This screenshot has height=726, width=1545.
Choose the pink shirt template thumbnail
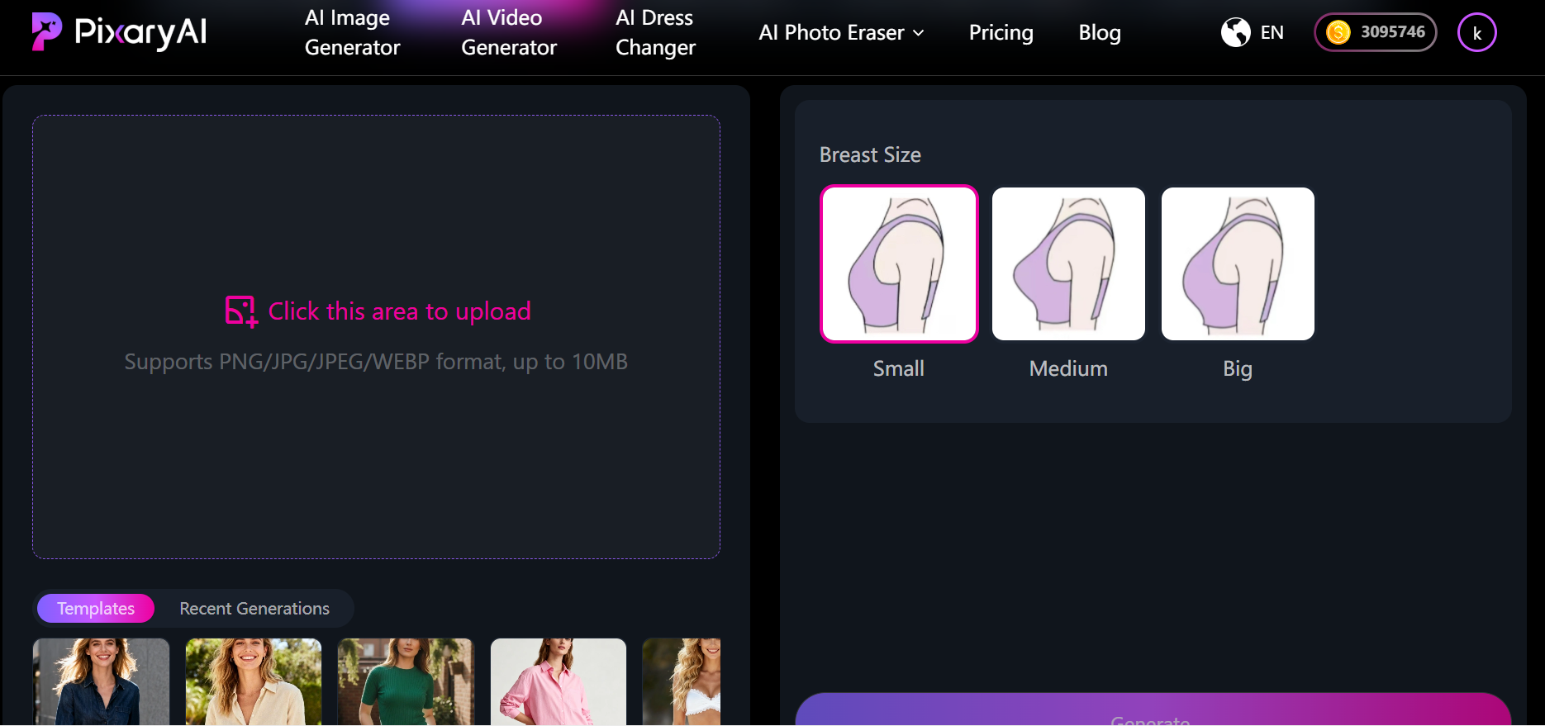tap(559, 682)
